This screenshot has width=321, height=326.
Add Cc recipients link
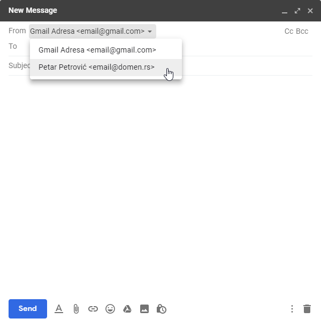(289, 31)
